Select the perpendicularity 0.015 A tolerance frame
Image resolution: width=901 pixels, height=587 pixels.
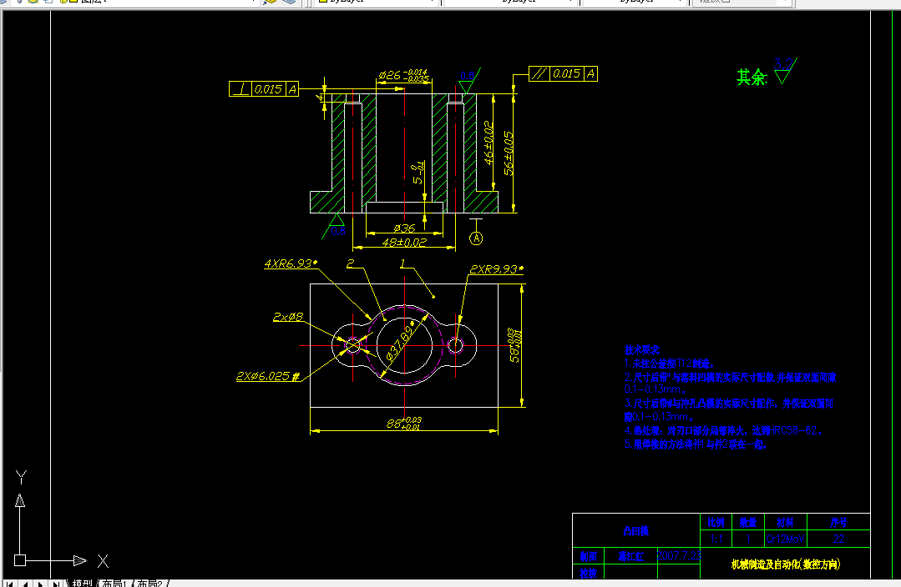tap(264, 89)
